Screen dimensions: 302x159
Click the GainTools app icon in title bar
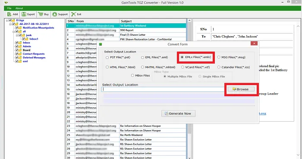click(6, 3)
